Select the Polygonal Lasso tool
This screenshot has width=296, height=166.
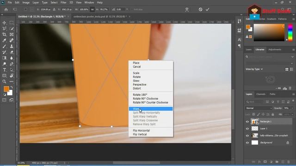point(4,29)
